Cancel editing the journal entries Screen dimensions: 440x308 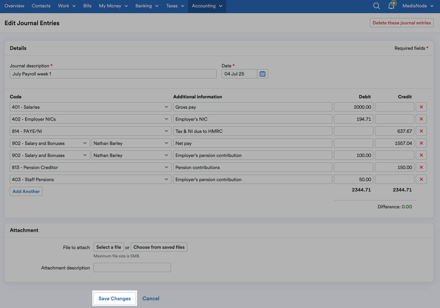(151, 298)
